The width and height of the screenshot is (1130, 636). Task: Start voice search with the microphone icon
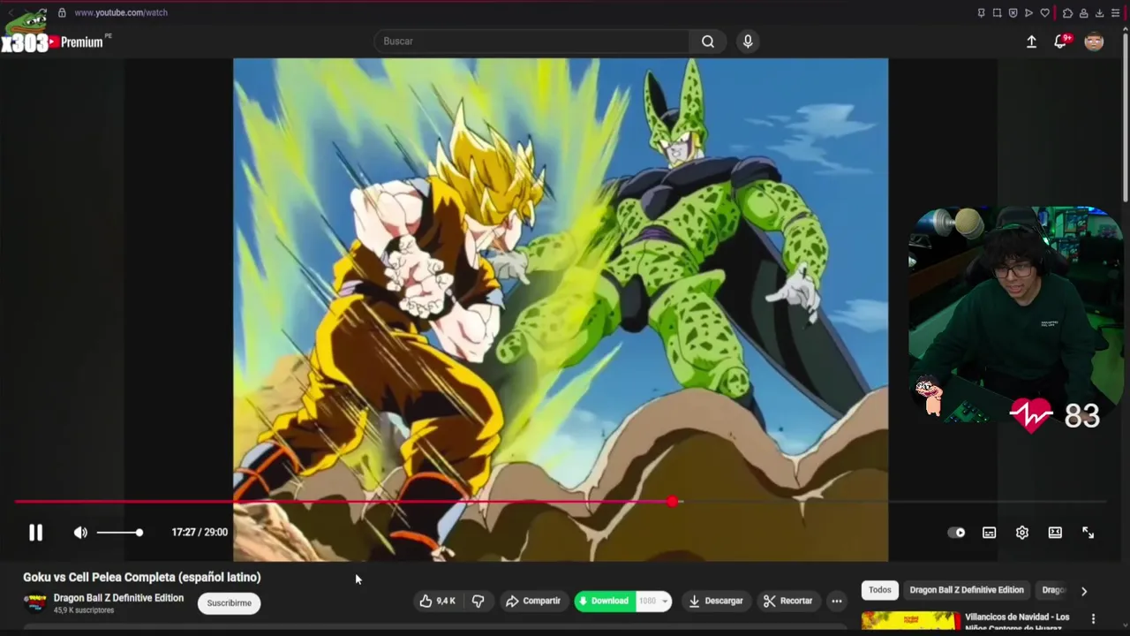pos(748,42)
